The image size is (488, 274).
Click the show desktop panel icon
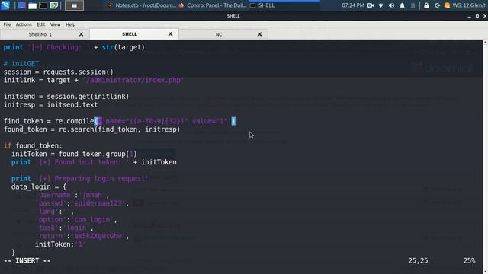(21, 5)
